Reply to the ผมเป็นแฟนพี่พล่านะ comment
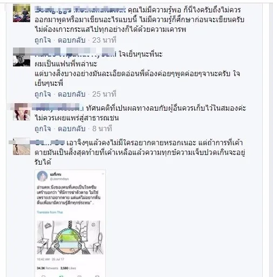The image size is (273, 277). point(71,94)
